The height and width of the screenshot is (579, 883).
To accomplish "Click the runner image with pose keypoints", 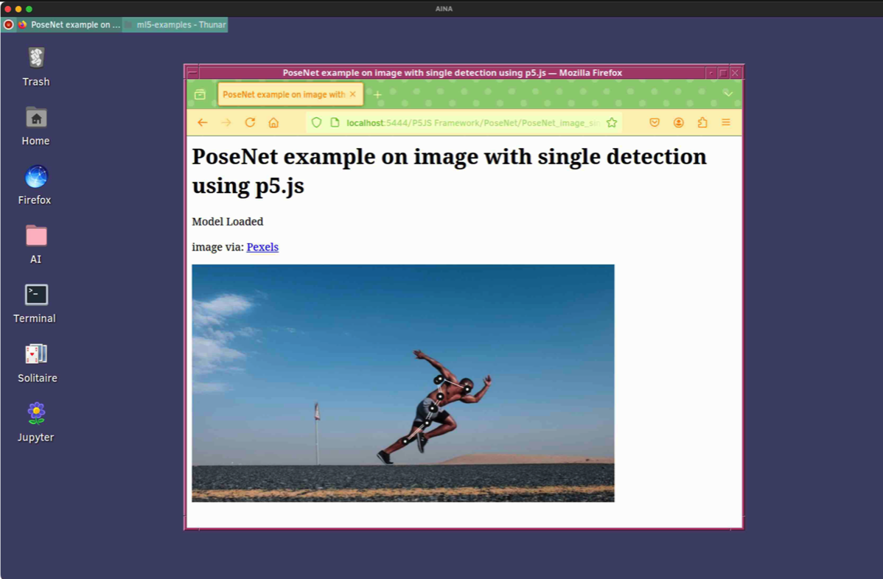I will [x=402, y=383].
